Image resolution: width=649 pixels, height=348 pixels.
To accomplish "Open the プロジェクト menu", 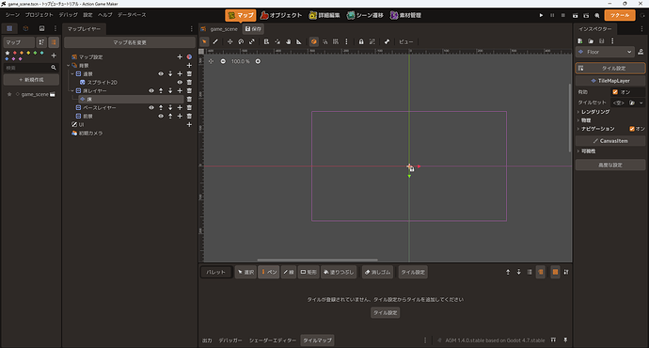I will coord(39,15).
